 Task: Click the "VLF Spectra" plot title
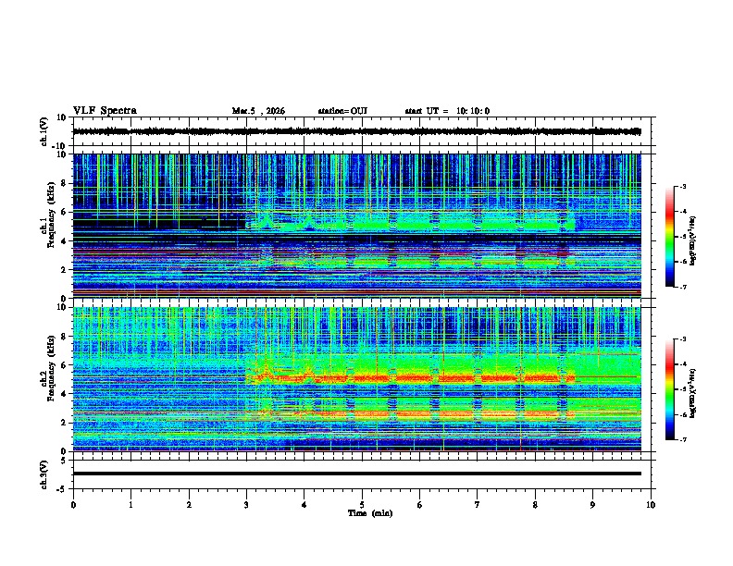105,111
